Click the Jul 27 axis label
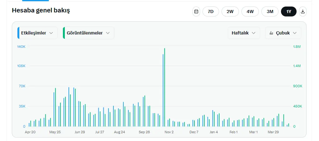 point(99,132)
